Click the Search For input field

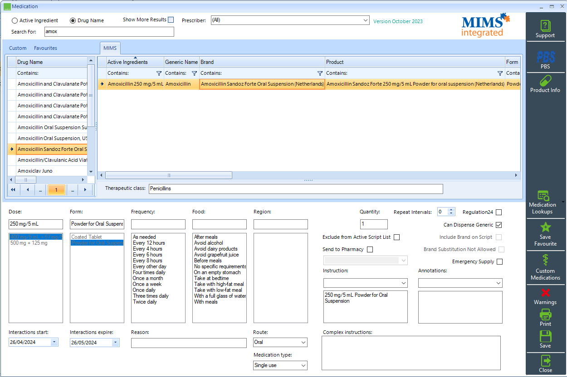pos(109,32)
